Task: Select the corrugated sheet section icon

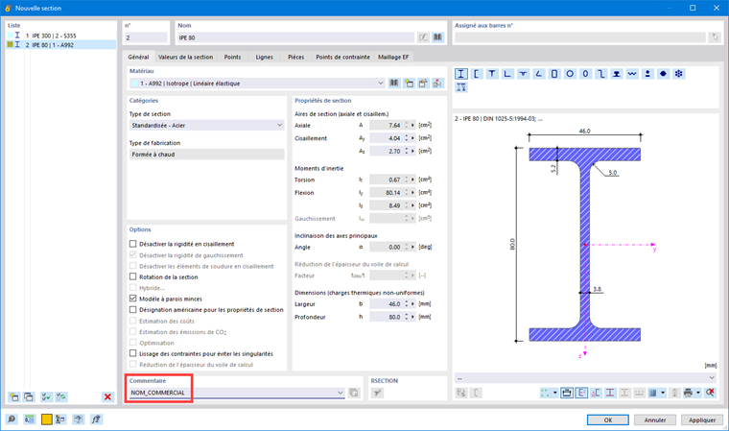Action: click(632, 74)
